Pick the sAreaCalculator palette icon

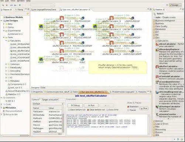pos(157,44)
